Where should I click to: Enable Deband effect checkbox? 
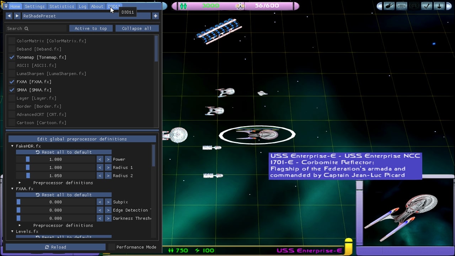pyautogui.click(x=12, y=49)
